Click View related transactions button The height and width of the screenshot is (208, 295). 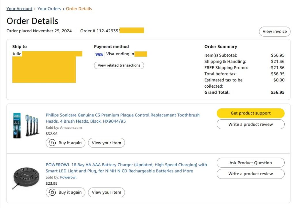pos(119,65)
